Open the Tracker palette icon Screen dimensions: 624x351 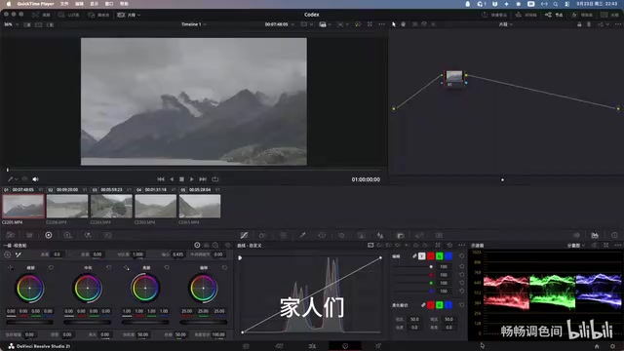click(341, 235)
